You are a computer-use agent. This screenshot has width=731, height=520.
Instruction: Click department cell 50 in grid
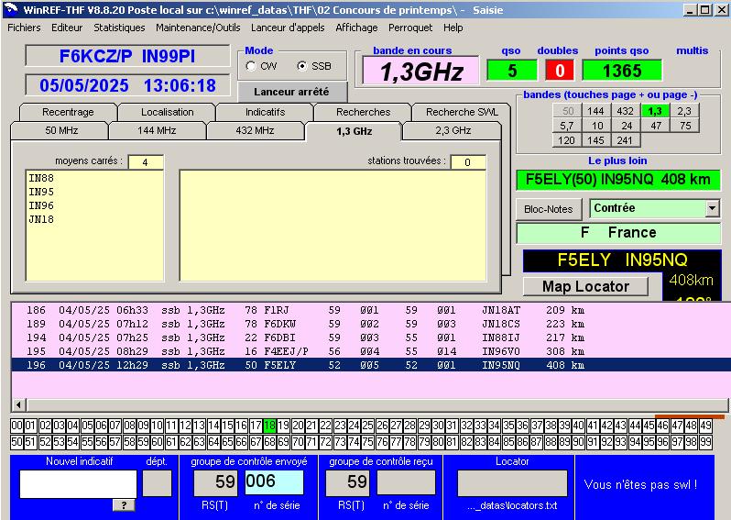[x=16, y=441]
